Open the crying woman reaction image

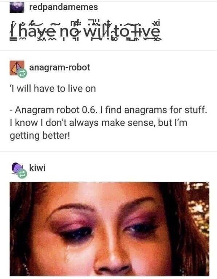tap(110, 229)
